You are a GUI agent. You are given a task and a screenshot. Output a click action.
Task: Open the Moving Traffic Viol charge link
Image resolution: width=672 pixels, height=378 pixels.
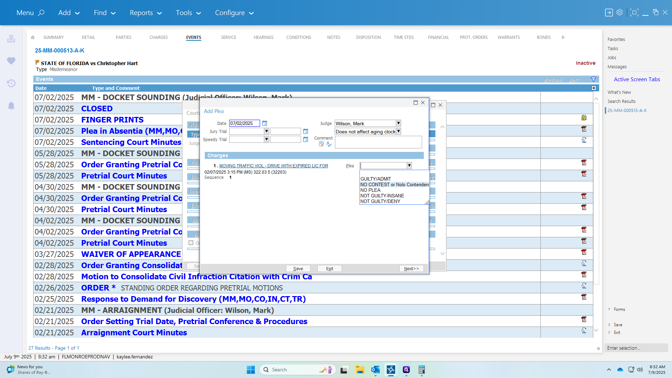tap(274, 166)
